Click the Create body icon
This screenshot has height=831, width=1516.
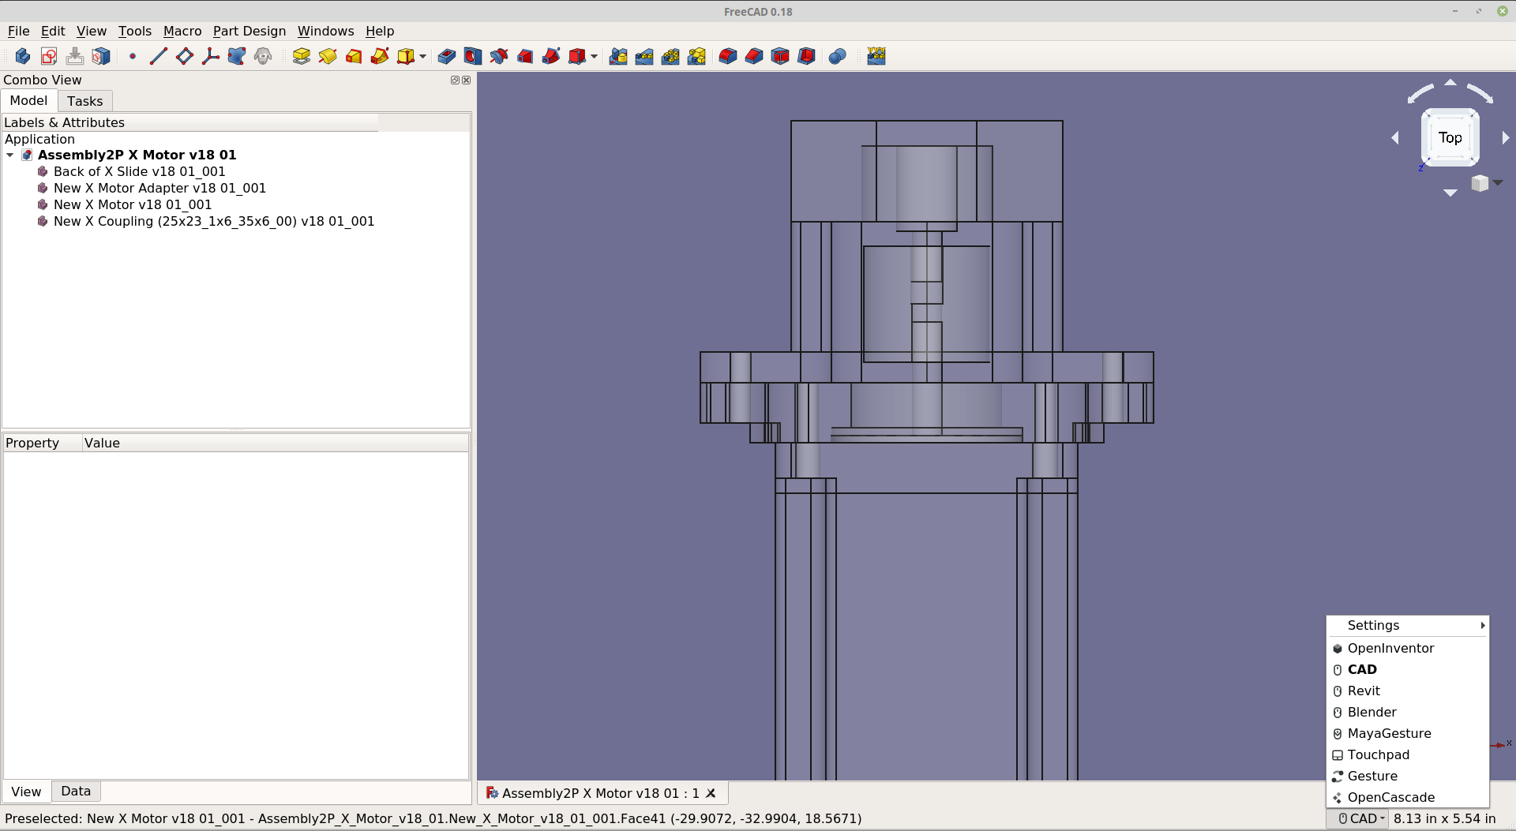click(x=23, y=56)
